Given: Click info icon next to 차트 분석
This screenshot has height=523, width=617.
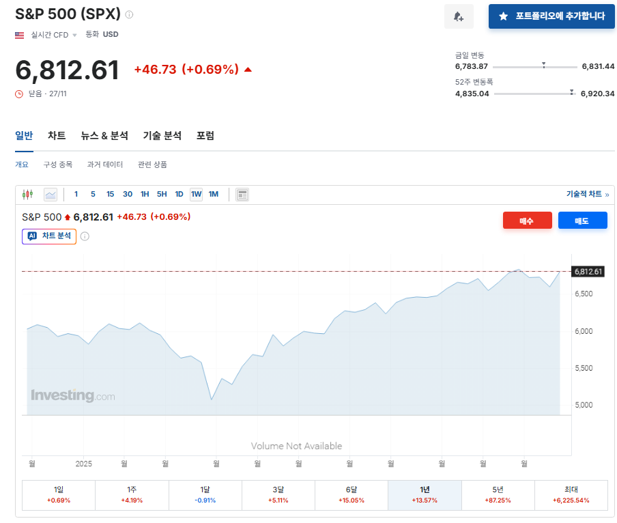Looking at the screenshot, I should (85, 236).
